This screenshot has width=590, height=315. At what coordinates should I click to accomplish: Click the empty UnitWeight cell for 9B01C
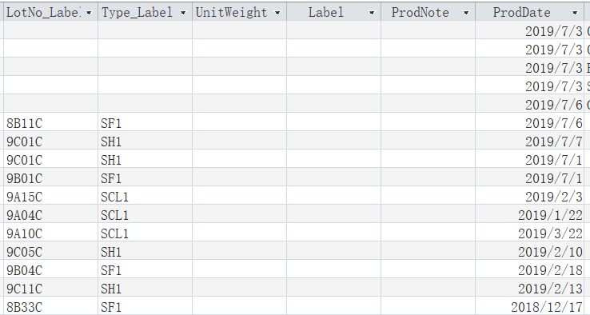239,178
